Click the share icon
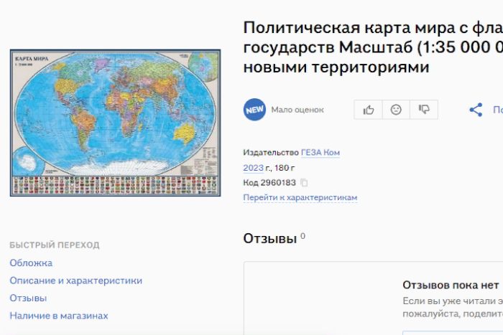Viewport: 503px width, 335px height. click(x=476, y=110)
